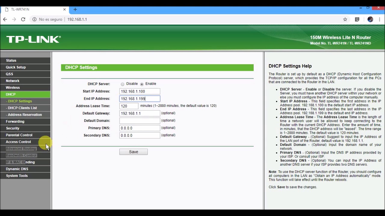Open the user profile avatar
The width and height of the screenshot is (385, 216).
click(x=370, y=19)
